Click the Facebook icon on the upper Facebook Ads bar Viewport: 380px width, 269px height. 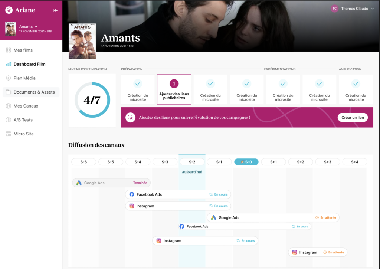132,194
